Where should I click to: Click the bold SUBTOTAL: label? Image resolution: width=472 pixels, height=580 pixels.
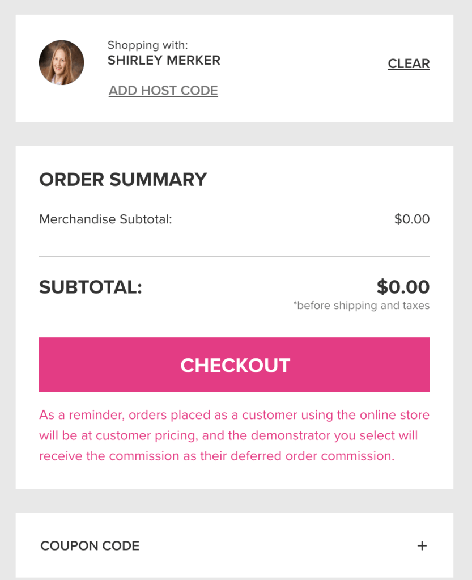[90, 287]
